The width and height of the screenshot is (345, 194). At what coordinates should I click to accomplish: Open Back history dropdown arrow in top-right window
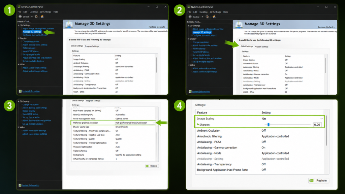(x=202, y=17)
